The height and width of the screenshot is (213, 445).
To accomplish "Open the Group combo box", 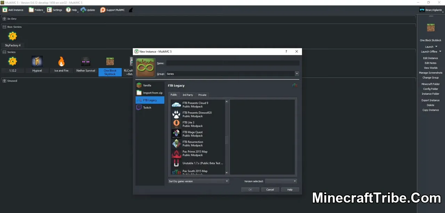I will [233, 74].
